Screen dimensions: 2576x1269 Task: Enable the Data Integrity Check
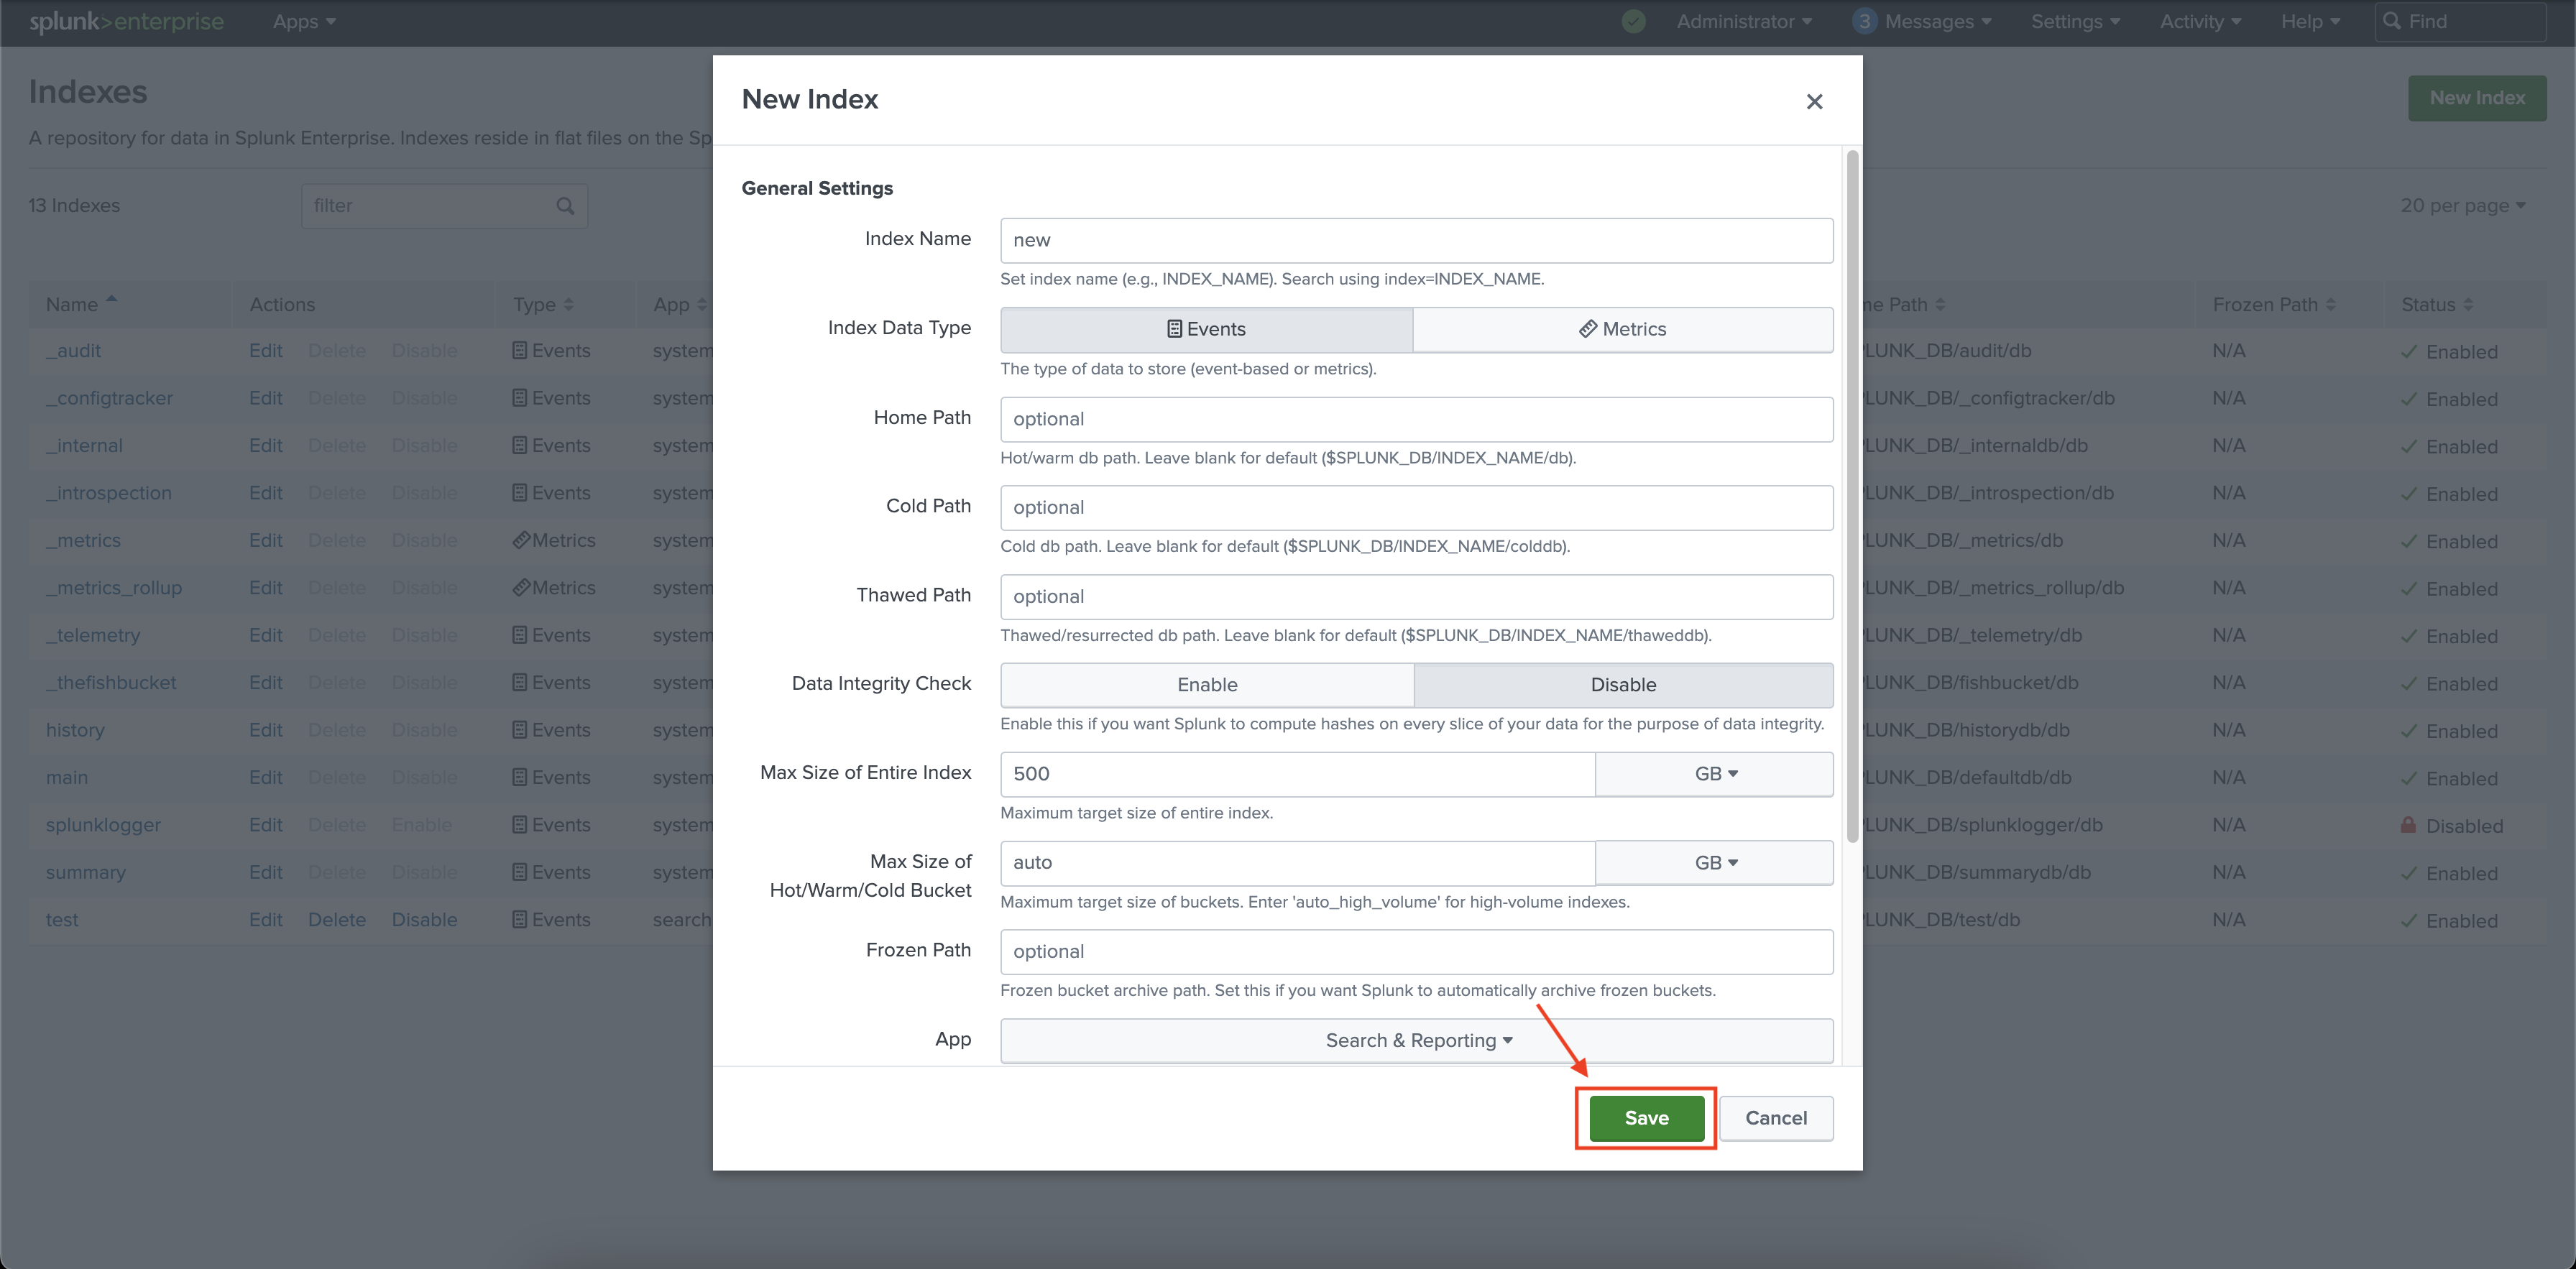click(1206, 685)
